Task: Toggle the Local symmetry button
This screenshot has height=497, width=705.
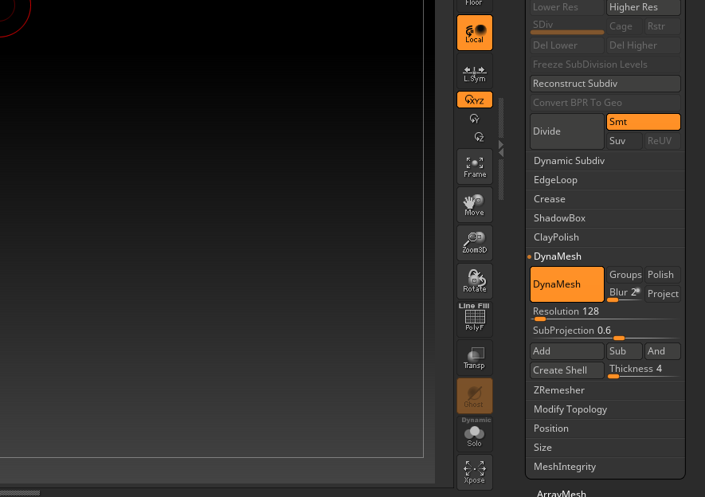Action: (x=474, y=33)
